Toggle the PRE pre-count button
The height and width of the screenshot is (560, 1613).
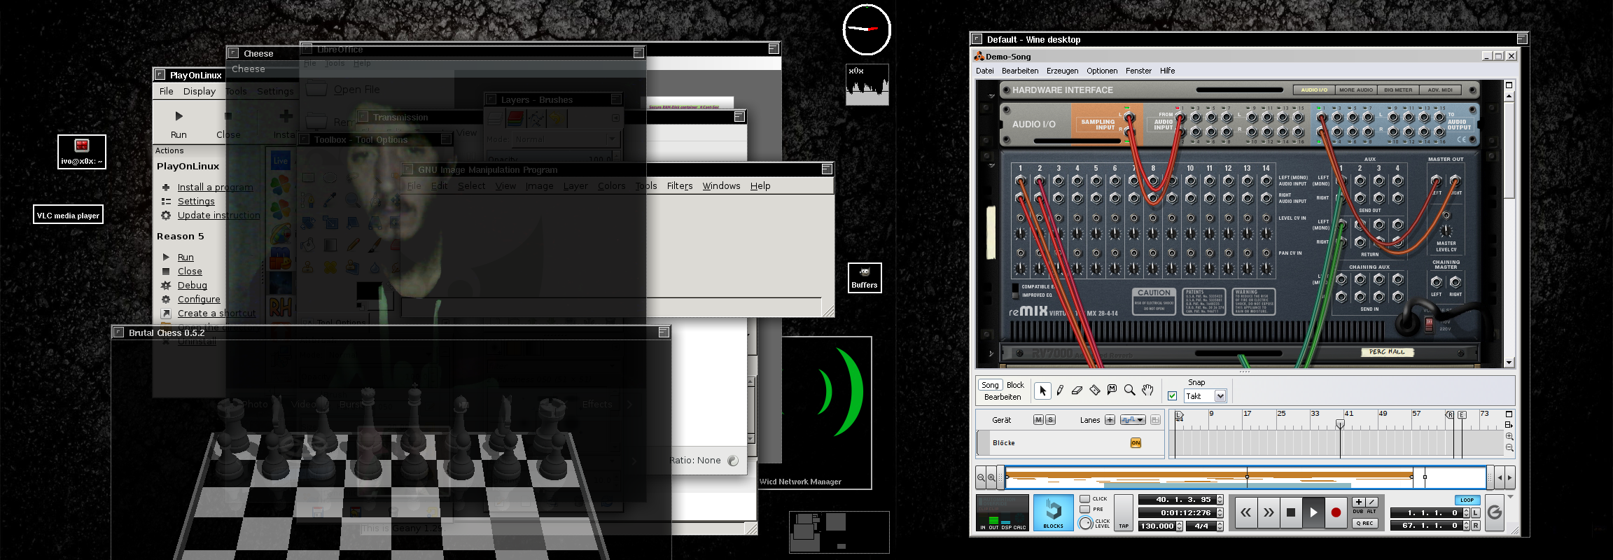pyautogui.click(x=1085, y=510)
